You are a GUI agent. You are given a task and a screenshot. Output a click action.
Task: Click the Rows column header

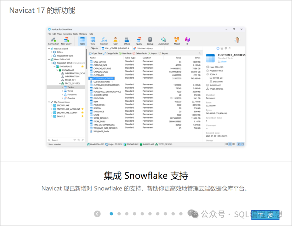point(178,58)
